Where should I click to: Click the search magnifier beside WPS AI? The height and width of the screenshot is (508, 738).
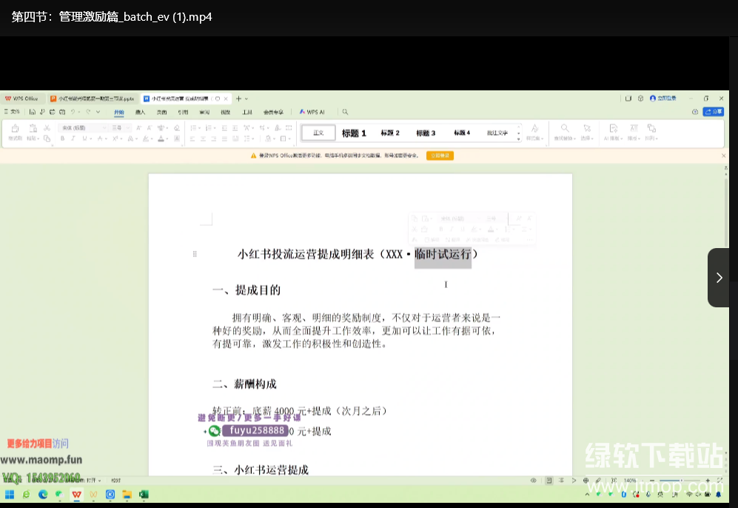345,112
